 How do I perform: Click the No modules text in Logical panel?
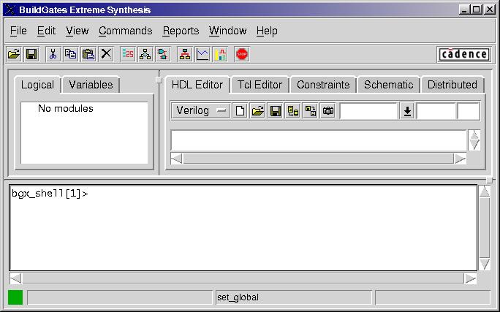[x=65, y=108]
